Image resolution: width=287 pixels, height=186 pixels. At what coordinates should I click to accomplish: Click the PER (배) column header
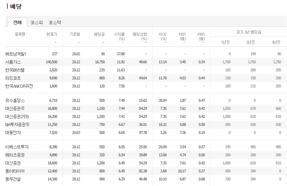[182, 36]
